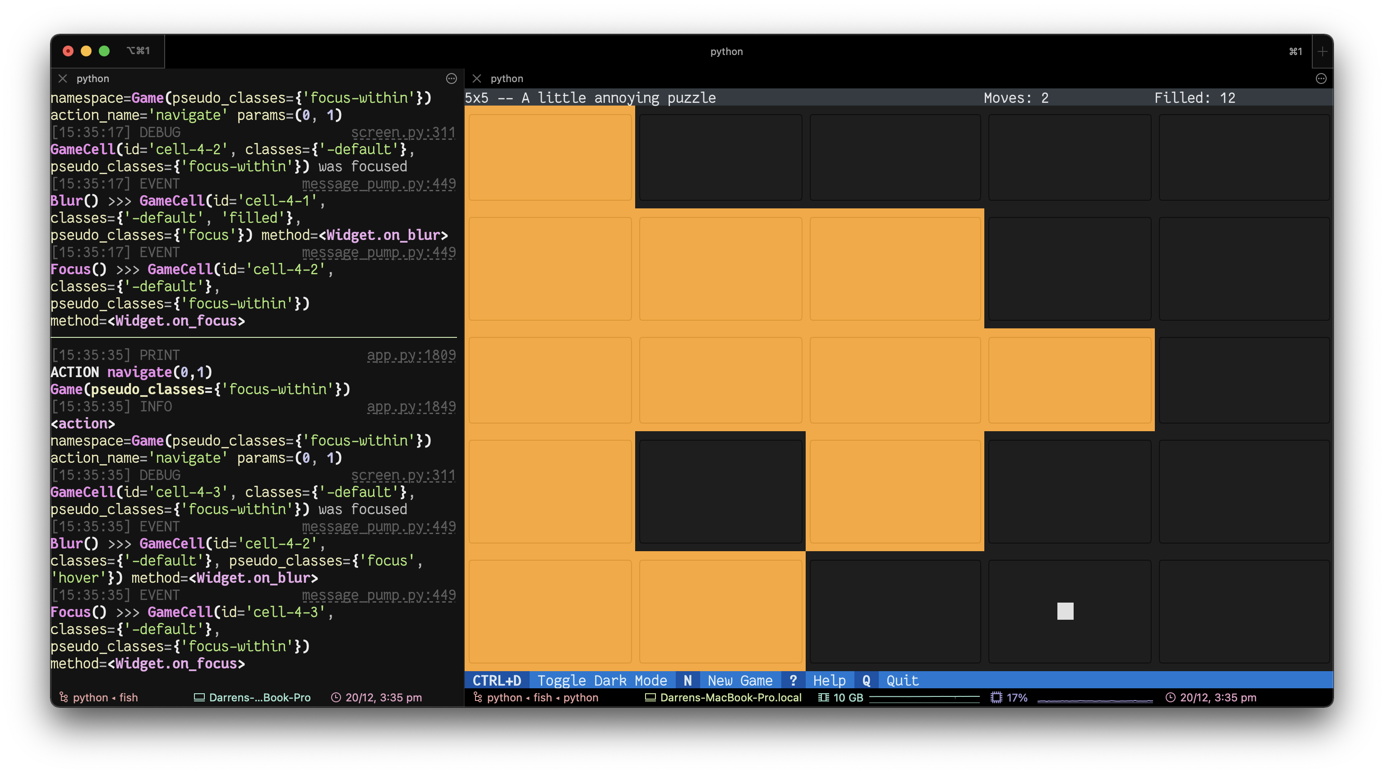
Task: Toggle Dark Mode in the footer
Action: coord(602,680)
